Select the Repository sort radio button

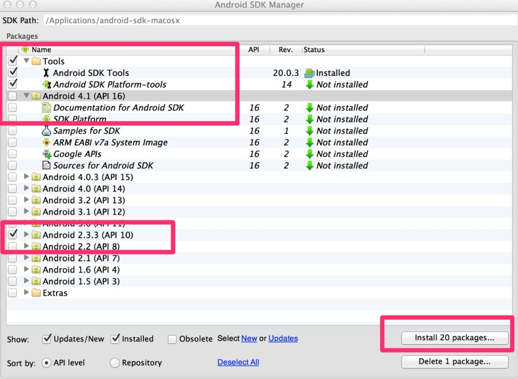coord(114,363)
